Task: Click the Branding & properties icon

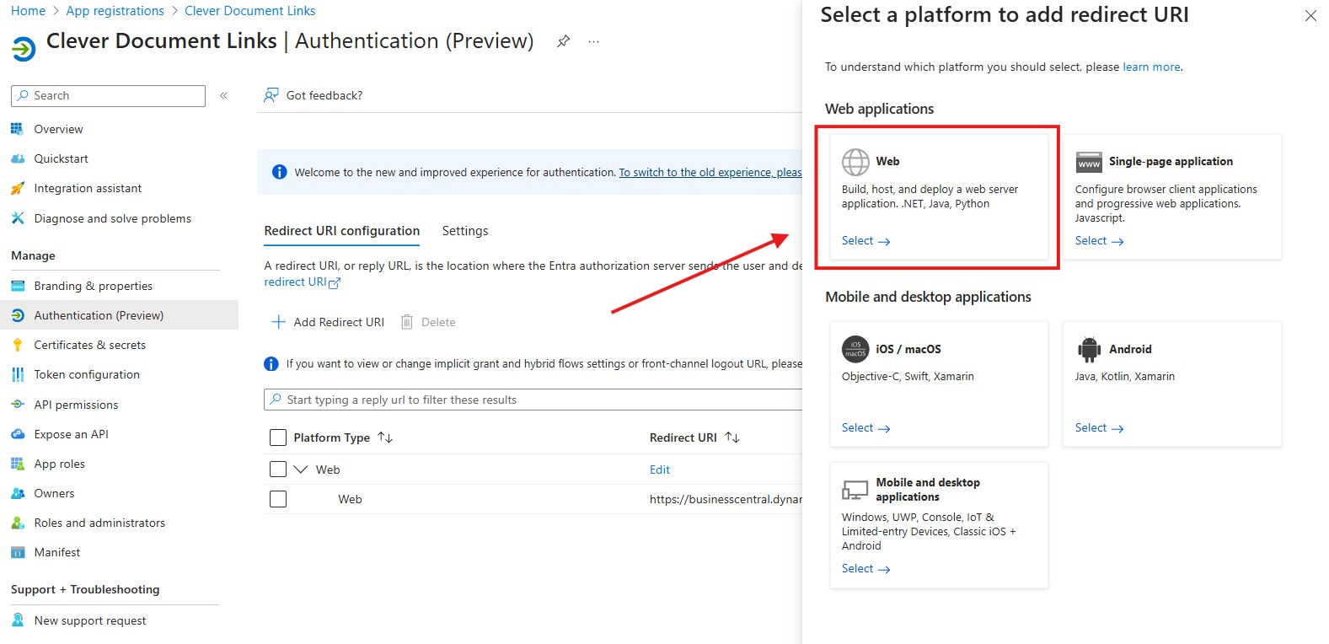Action: 17,286
